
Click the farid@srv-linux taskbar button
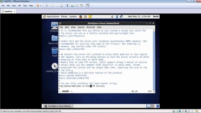pyautogui.click(x=58, y=106)
